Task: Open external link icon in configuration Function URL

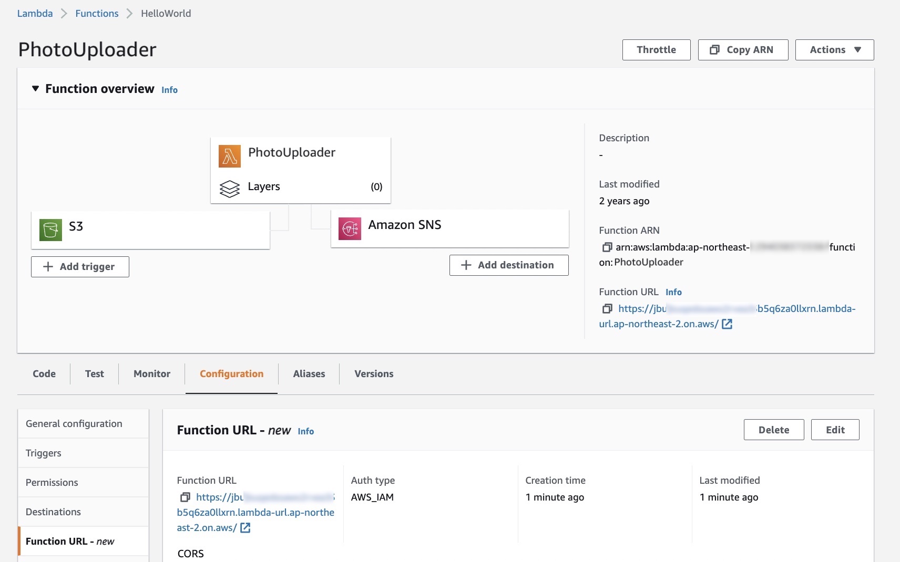Action: (x=245, y=528)
